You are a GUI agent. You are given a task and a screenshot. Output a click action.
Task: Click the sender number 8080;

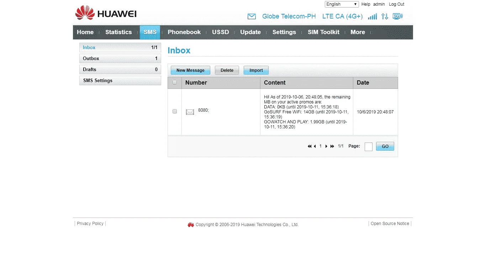tap(204, 110)
